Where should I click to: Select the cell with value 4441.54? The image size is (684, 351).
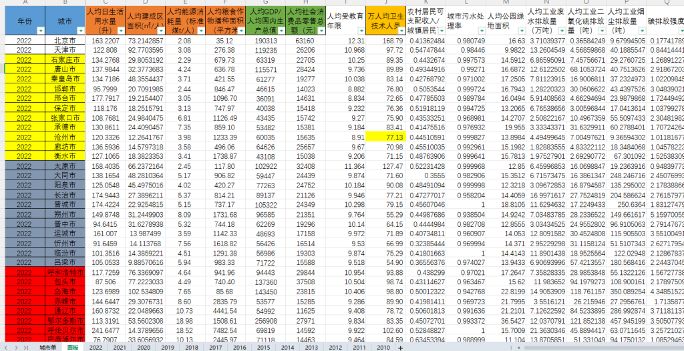(226, 310)
